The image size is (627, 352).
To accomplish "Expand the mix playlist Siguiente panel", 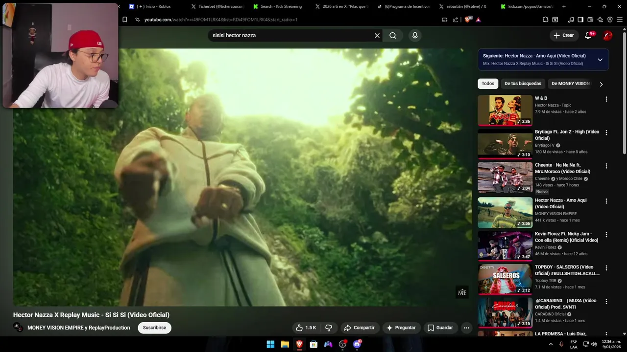I will 600,60.
